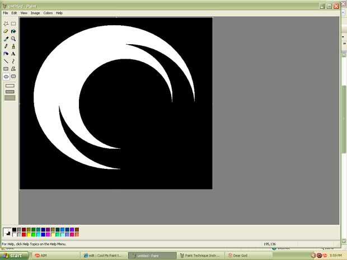Viewport: 347px width, 260px height.
Task: Pick the olive color swatch
Action: pos(29,230)
